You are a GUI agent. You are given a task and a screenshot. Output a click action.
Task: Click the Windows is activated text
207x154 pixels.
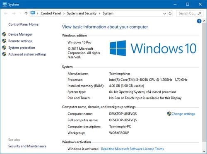(x=83, y=149)
